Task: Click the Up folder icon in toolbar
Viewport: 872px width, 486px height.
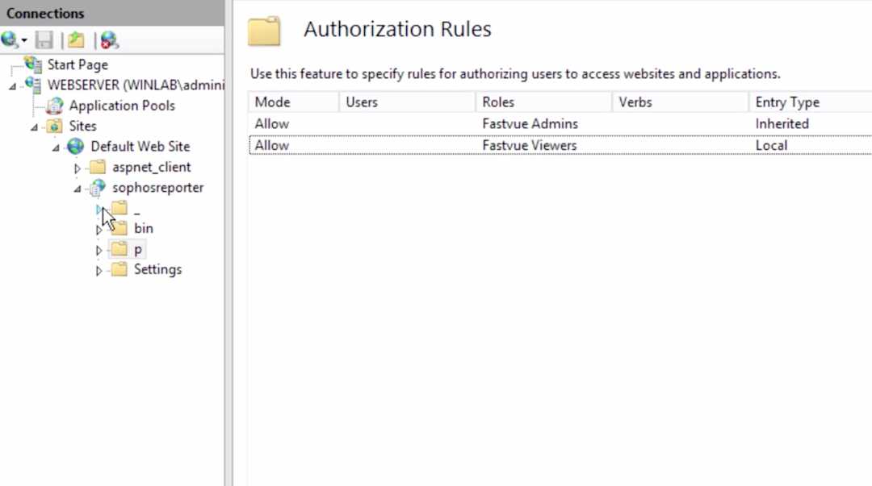Action: click(74, 39)
